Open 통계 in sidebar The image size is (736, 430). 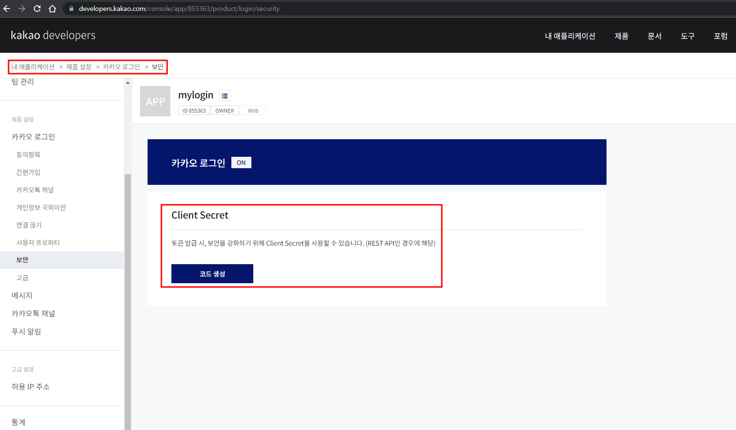(19, 422)
